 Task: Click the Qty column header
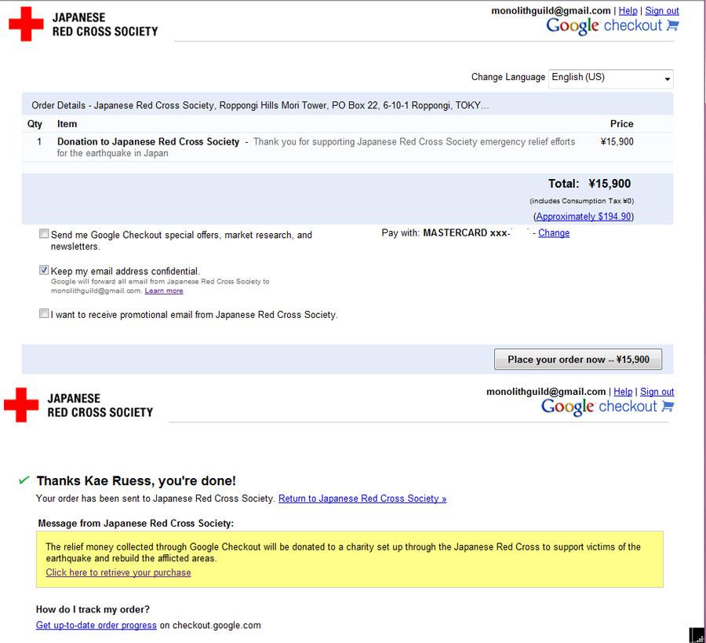coord(35,124)
